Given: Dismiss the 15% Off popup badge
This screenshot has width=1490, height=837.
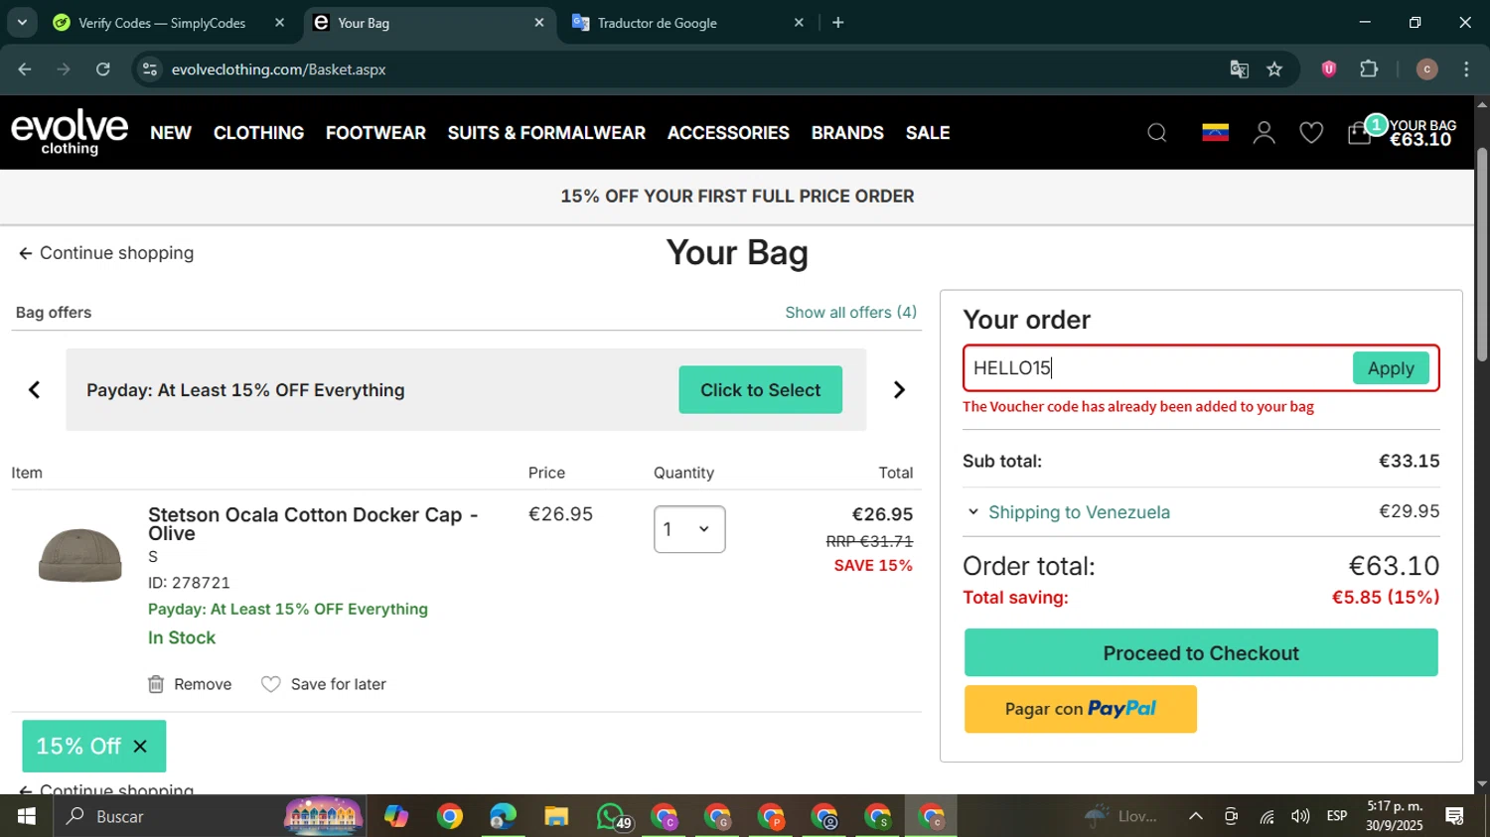Looking at the screenshot, I should coord(140,747).
